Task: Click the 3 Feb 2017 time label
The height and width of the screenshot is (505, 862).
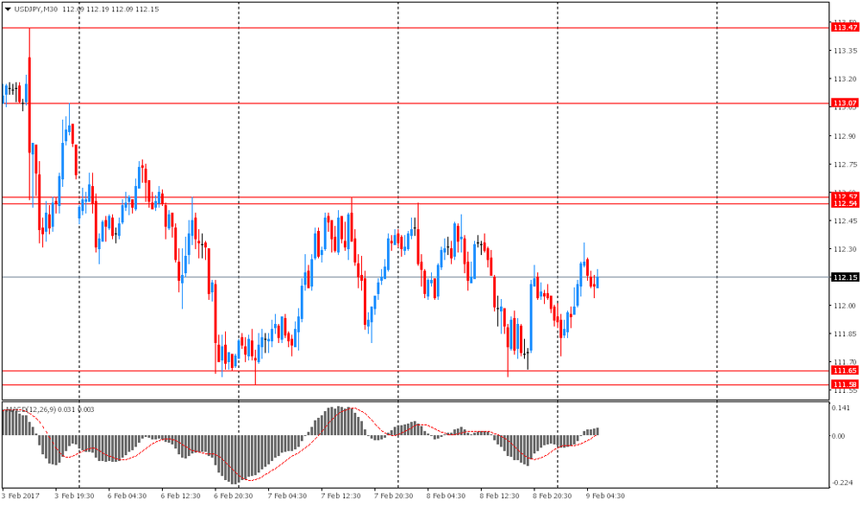Action: point(21,496)
